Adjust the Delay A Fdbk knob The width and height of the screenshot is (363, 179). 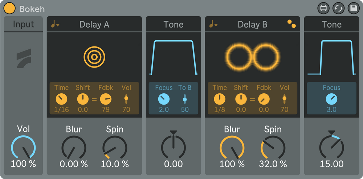(x=106, y=99)
